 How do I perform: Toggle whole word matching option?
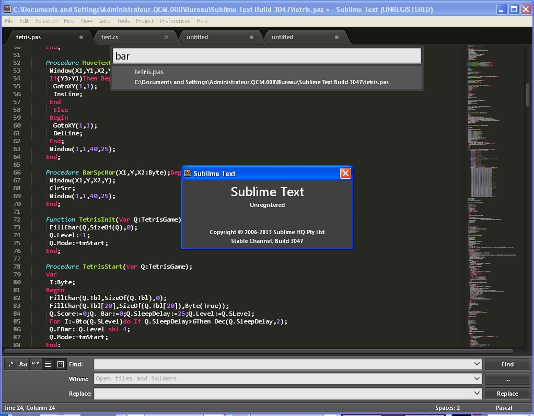(x=36, y=364)
